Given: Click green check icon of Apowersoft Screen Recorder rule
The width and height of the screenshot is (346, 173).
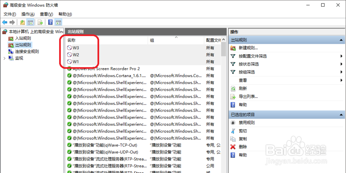Looking at the screenshot, I should [x=70, y=69].
